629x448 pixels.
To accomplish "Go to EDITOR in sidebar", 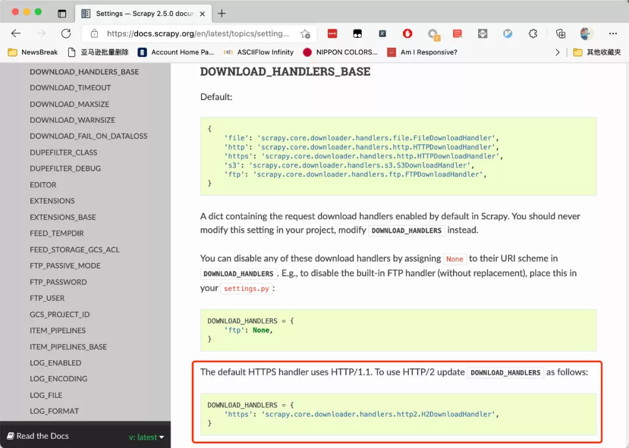I will [x=43, y=185].
